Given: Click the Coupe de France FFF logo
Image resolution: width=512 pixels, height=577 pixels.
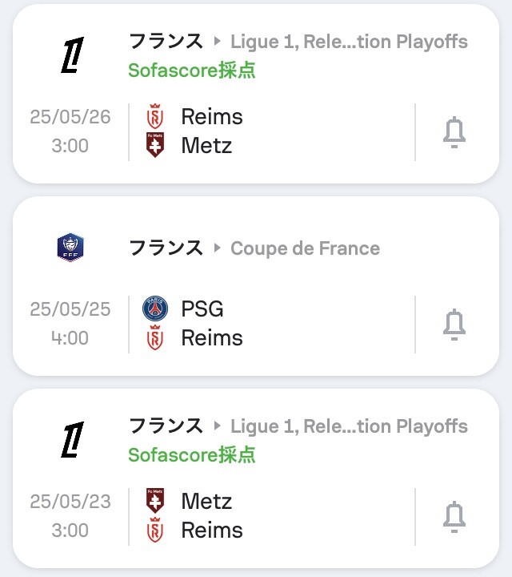Looking at the screenshot, I should tap(70, 248).
